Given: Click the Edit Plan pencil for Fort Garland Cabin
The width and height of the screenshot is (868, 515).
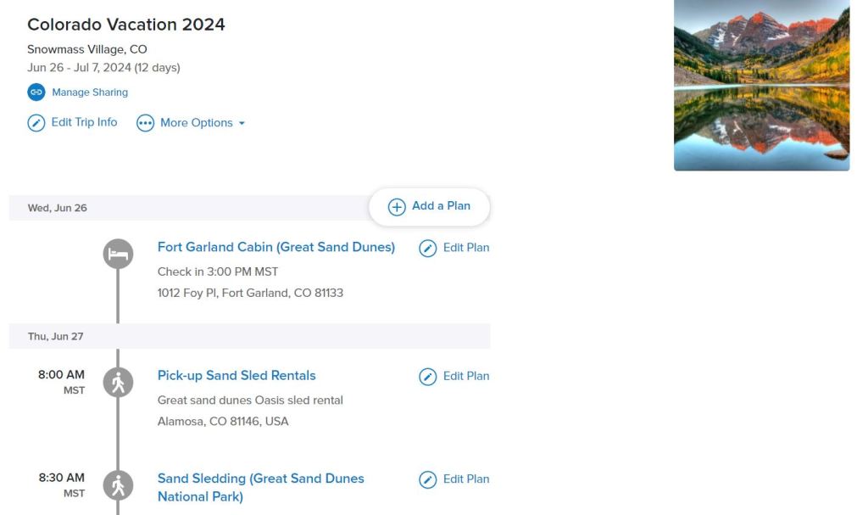Looking at the screenshot, I should [428, 249].
